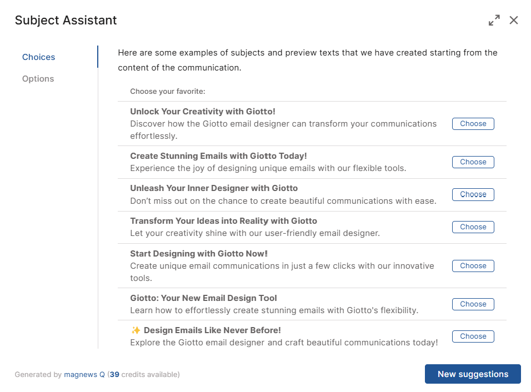
Task: Click preview text 'Create unique email communications'
Action: 282,272
